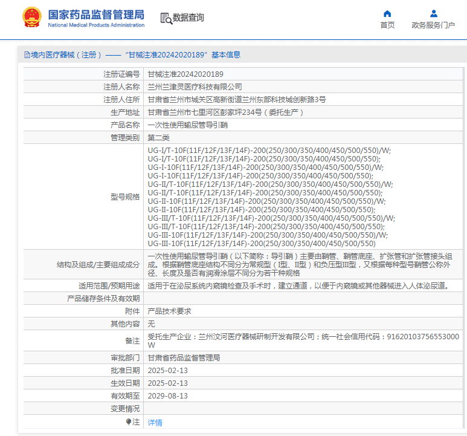Click the 结构及组成/主要组成成分 label
The height and width of the screenshot is (436, 467).
(x=98, y=265)
